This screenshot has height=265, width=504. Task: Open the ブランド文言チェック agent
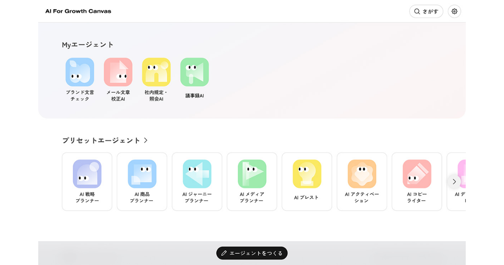(79, 72)
